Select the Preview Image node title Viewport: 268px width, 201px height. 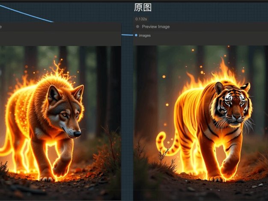click(156, 27)
